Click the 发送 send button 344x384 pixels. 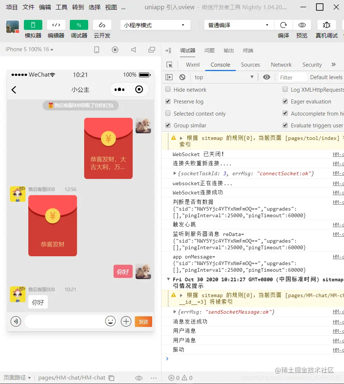tap(143, 321)
